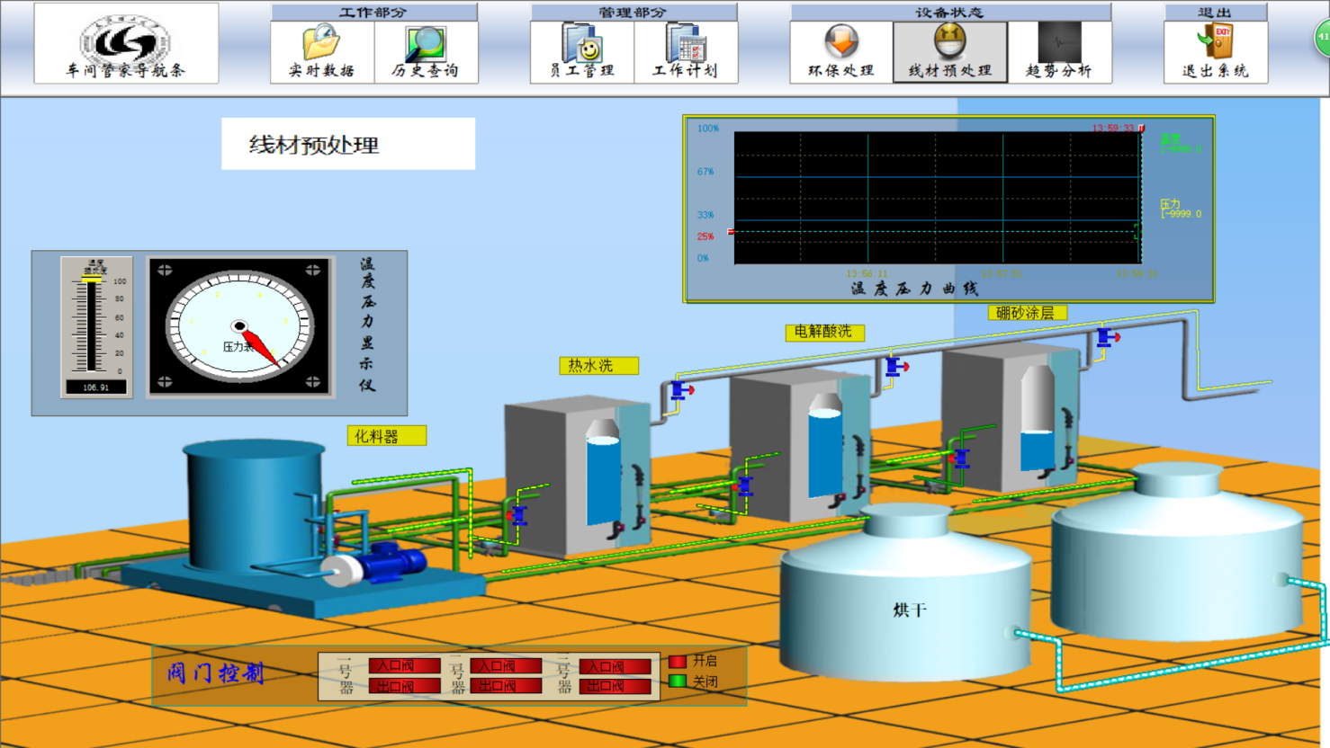Viewport: 1330px width, 748px height.
Task: Click the blue valve above the 热水洗 tank
Action: pyautogui.click(x=681, y=390)
